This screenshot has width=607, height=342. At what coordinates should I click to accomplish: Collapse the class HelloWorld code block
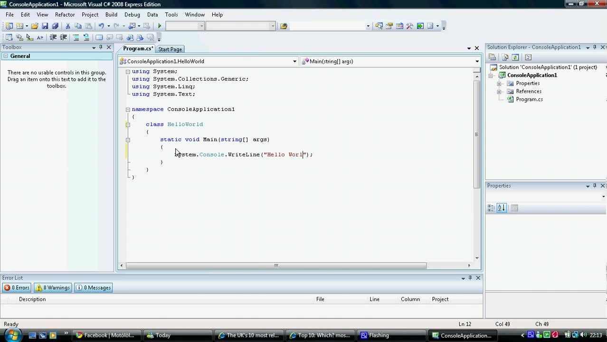point(128,124)
